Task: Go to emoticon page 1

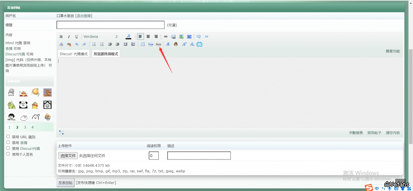Action: click(x=10, y=127)
